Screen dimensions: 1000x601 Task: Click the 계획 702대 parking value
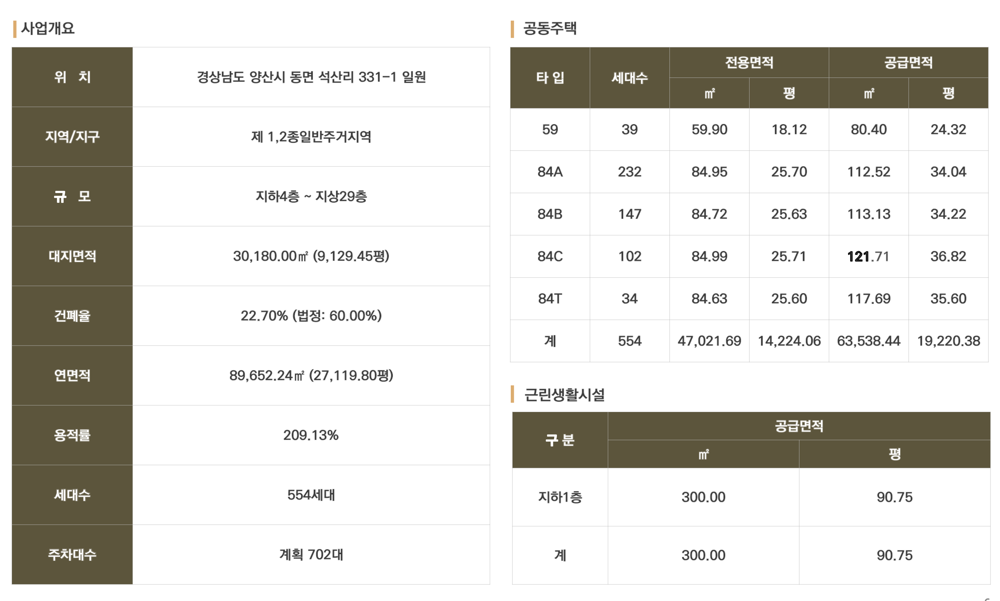[x=311, y=555]
